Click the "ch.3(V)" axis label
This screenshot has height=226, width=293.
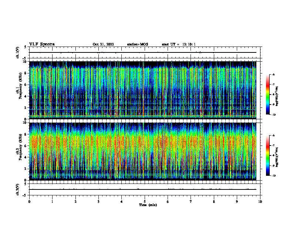click(17, 189)
